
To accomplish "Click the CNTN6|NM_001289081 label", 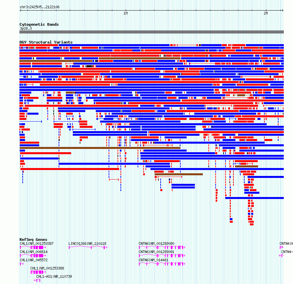I will [156, 252].
